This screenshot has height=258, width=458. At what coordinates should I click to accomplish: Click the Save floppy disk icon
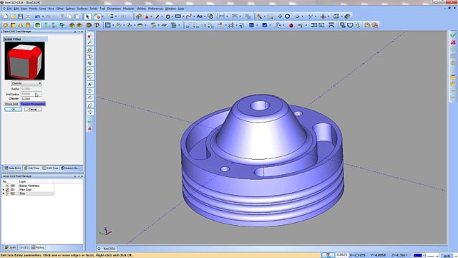point(21,16)
